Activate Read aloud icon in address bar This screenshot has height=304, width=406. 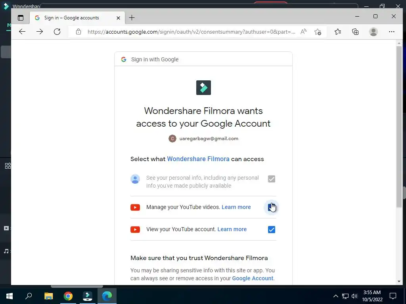point(303,32)
